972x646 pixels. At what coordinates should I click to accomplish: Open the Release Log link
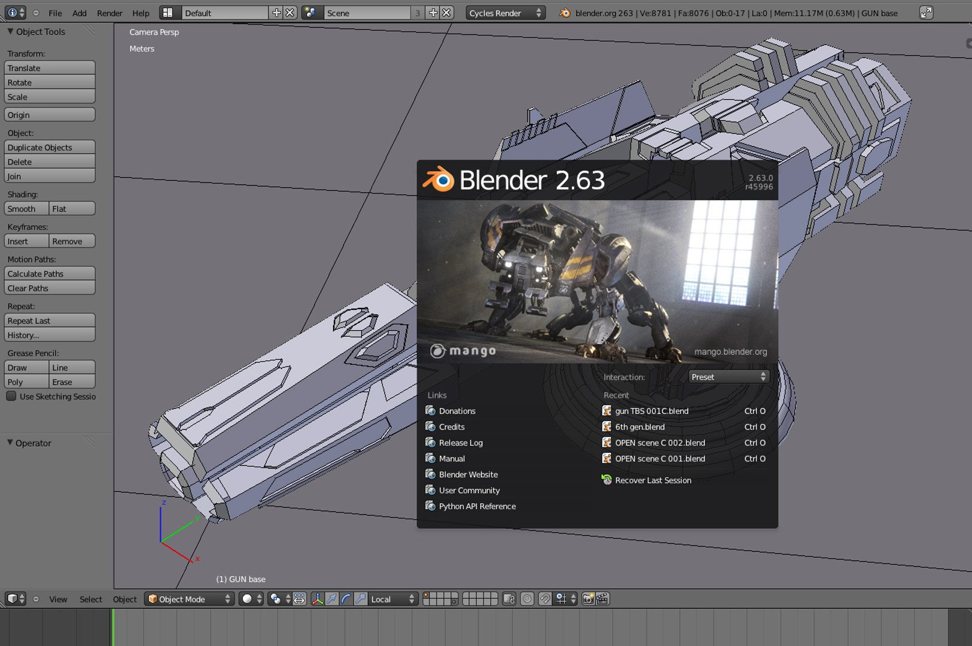coord(461,443)
